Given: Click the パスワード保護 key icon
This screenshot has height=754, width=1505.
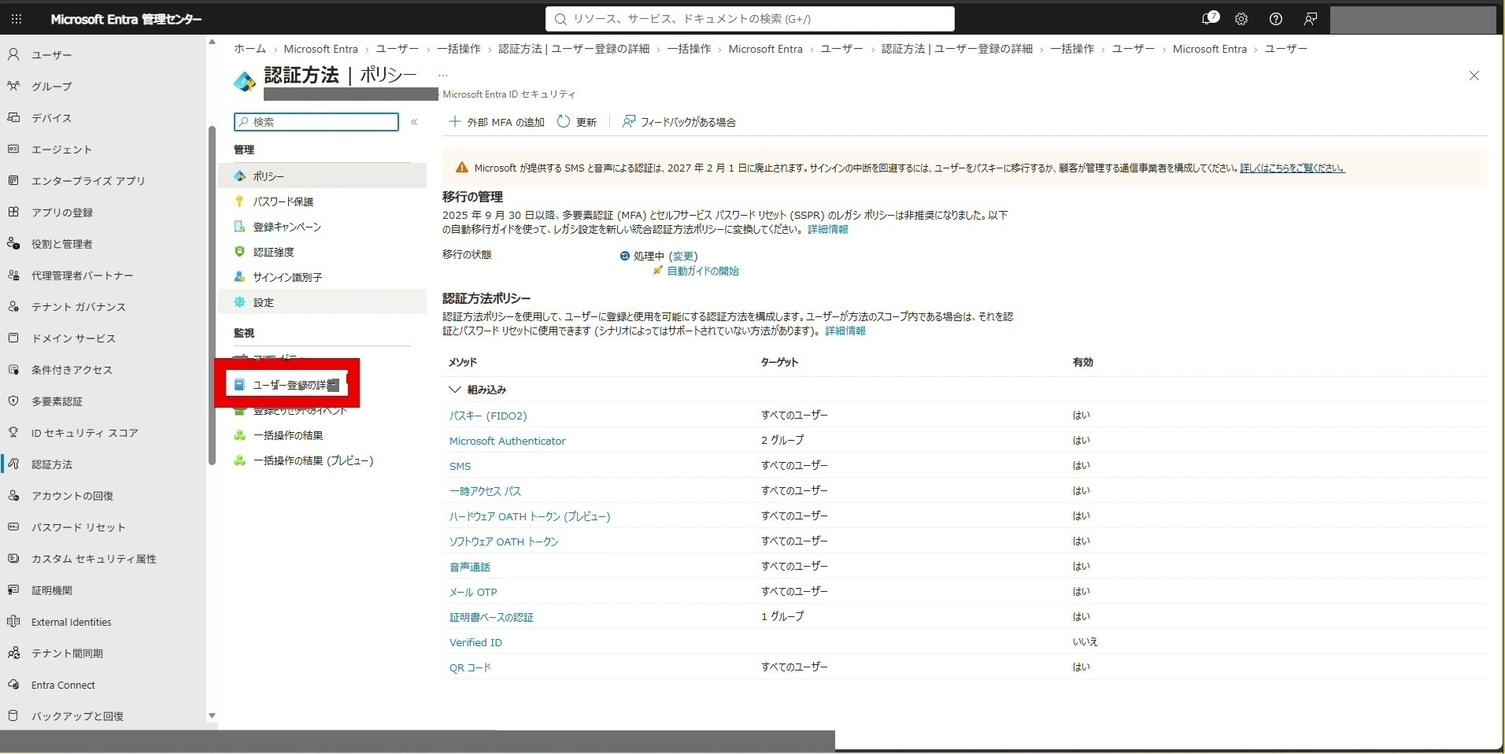Looking at the screenshot, I should pos(240,201).
